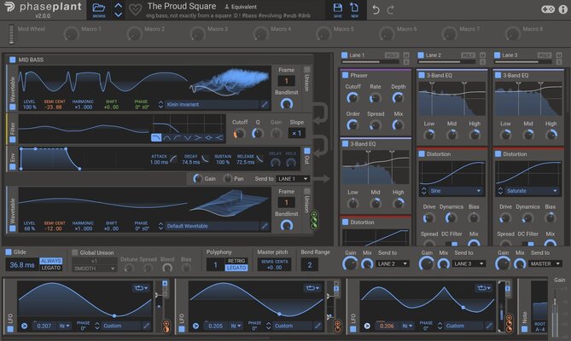The width and height of the screenshot is (571, 341).
Task: Select ALWAYS glide mode
Action: 51,261
